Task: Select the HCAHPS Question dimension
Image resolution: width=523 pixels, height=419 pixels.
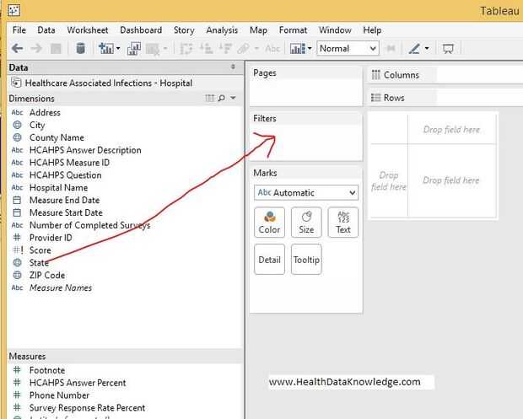Action: [x=66, y=175]
